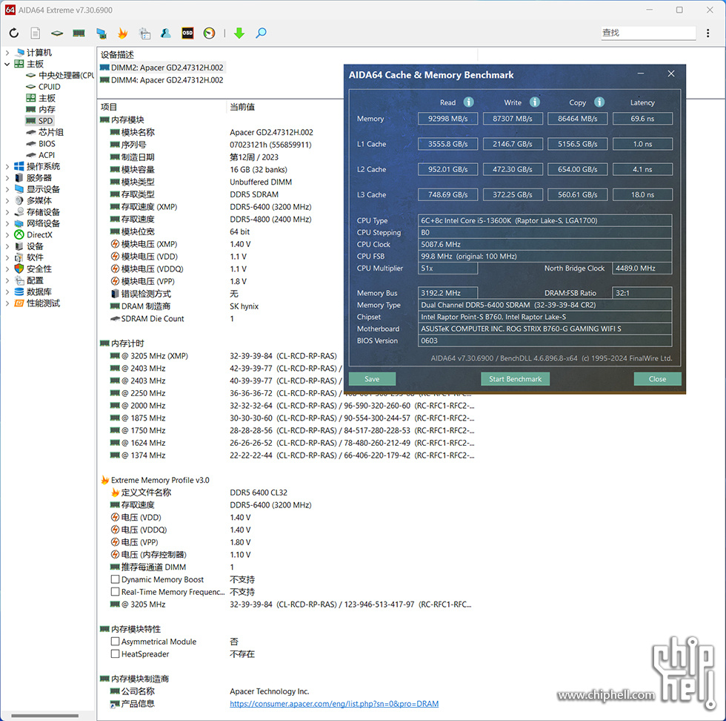Click the 项目 column header

(x=110, y=107)
